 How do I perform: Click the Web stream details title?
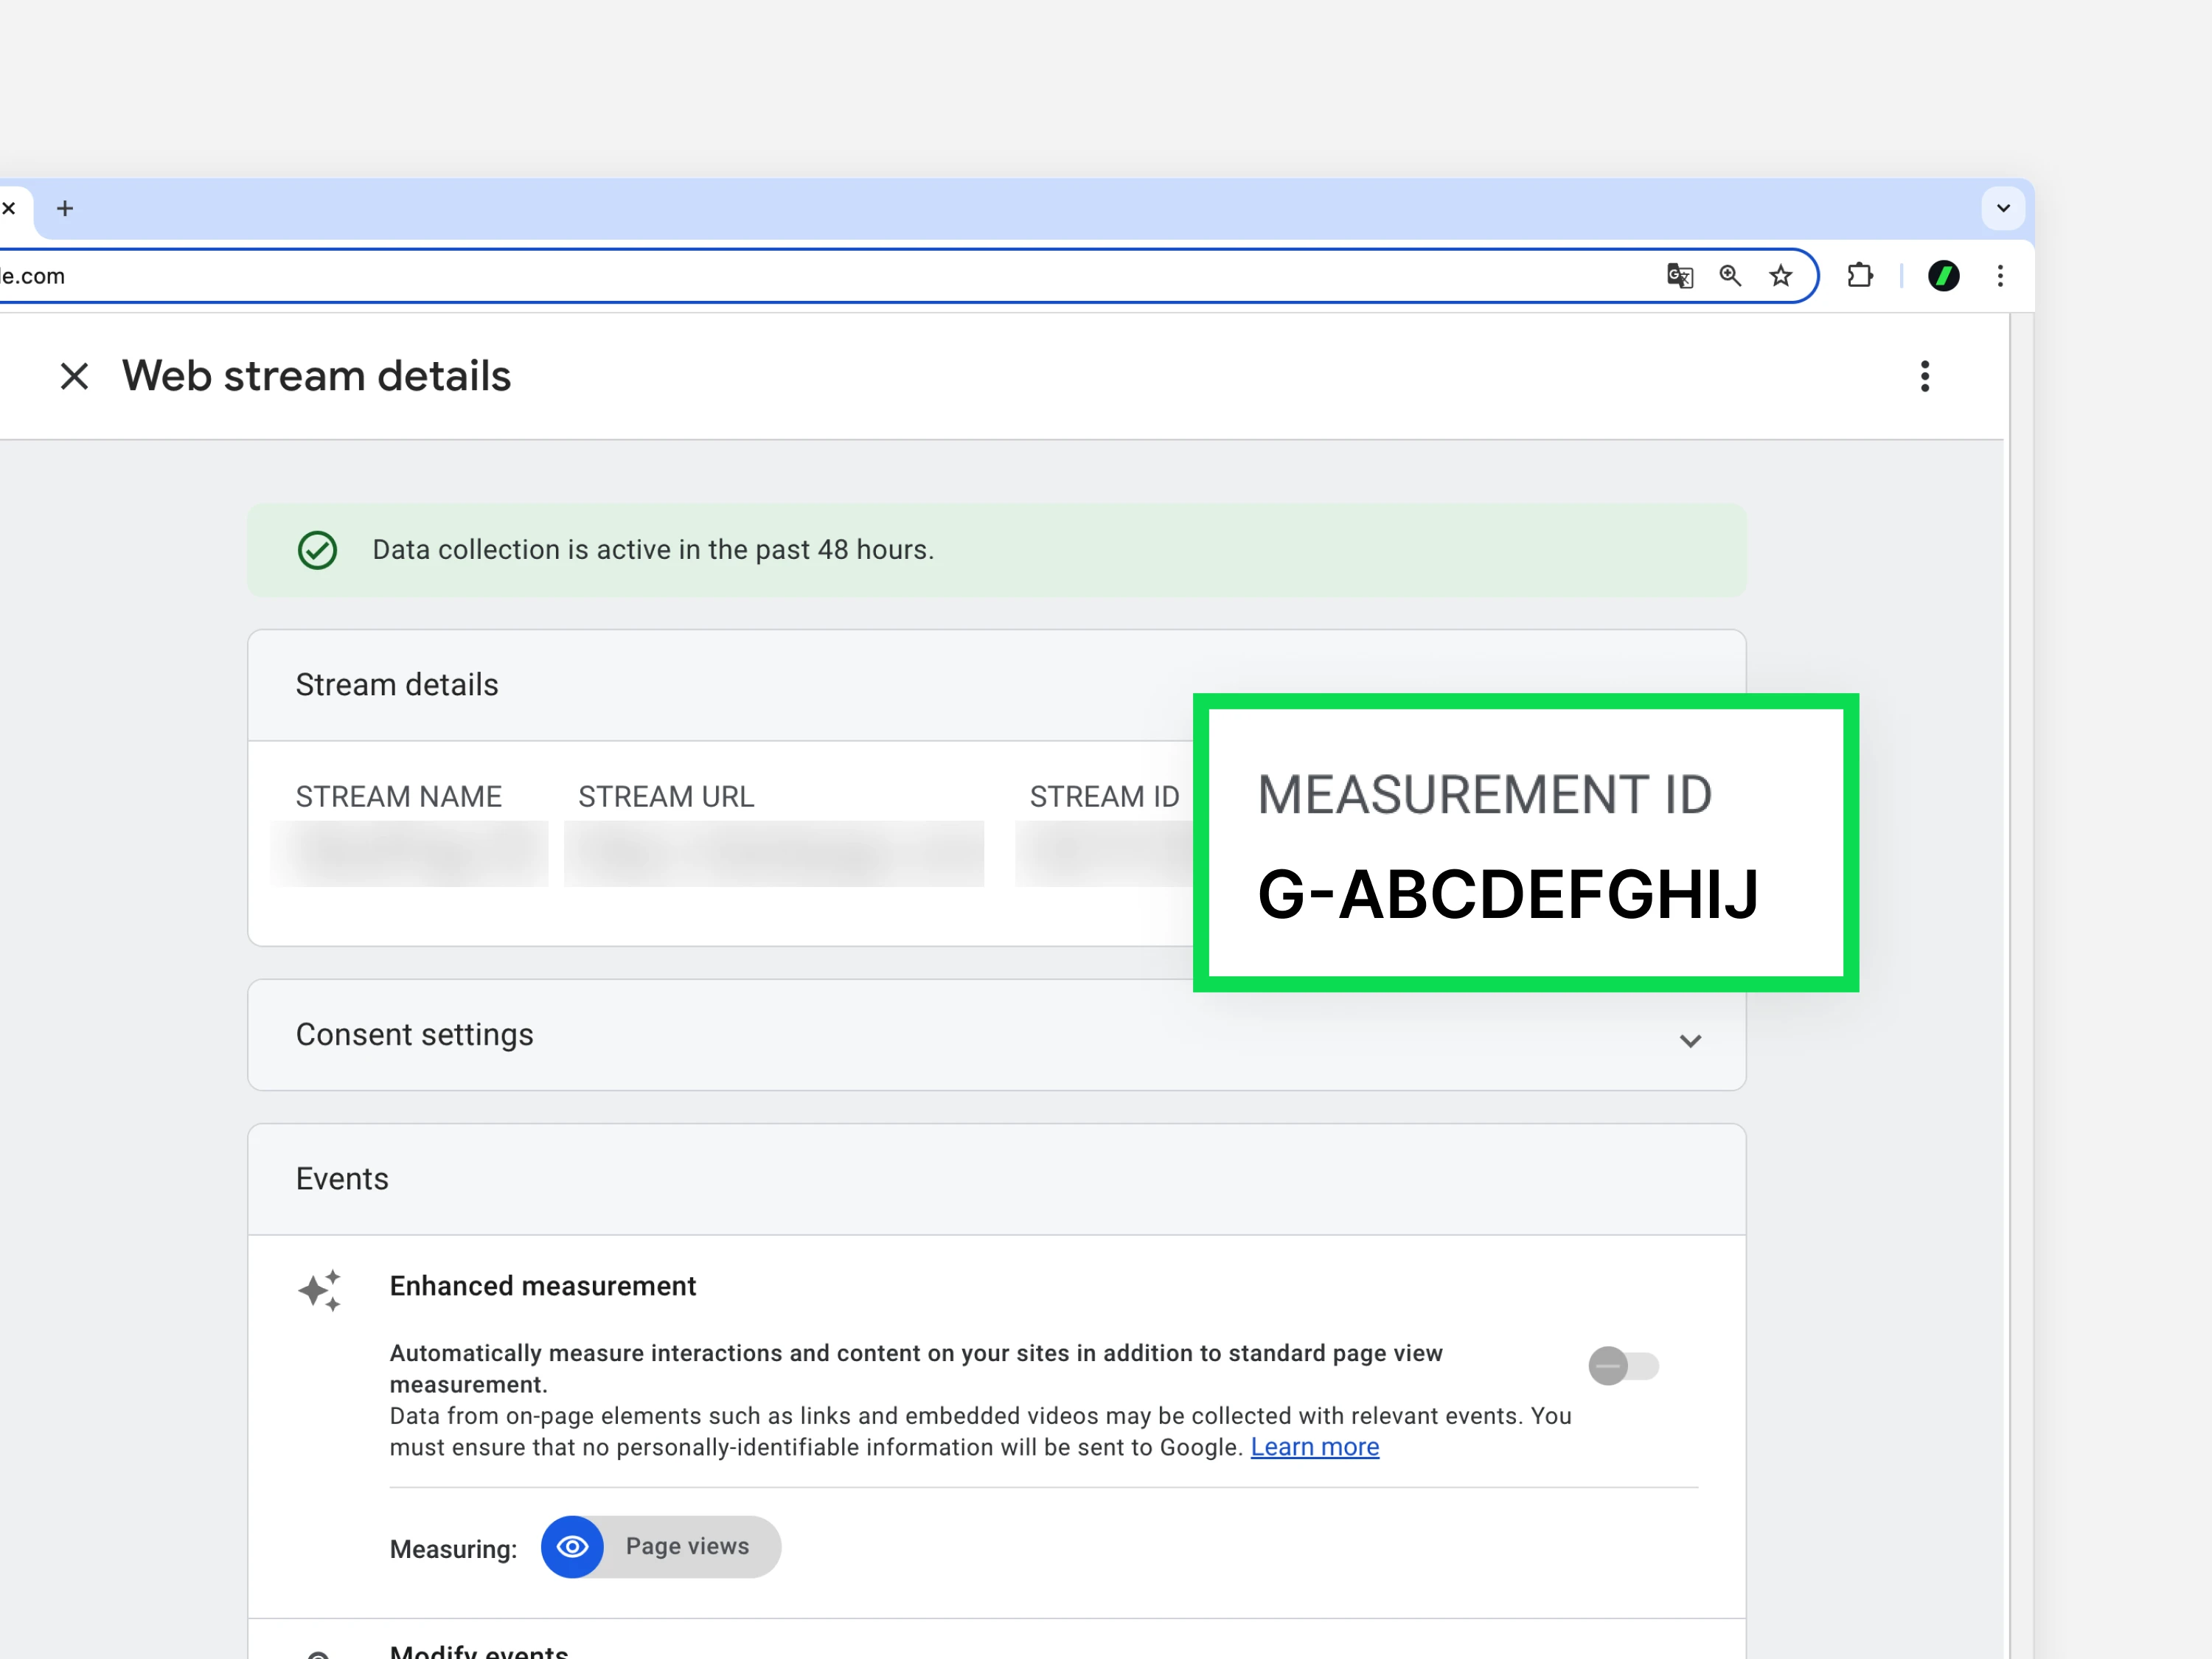pyautogui.click(x=316, y=376)
